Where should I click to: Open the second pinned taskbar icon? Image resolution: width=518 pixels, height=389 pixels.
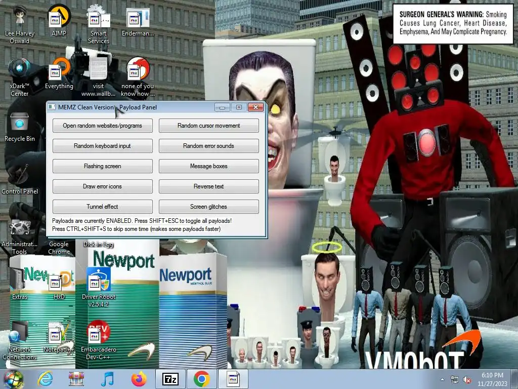(x=76, y=379)
